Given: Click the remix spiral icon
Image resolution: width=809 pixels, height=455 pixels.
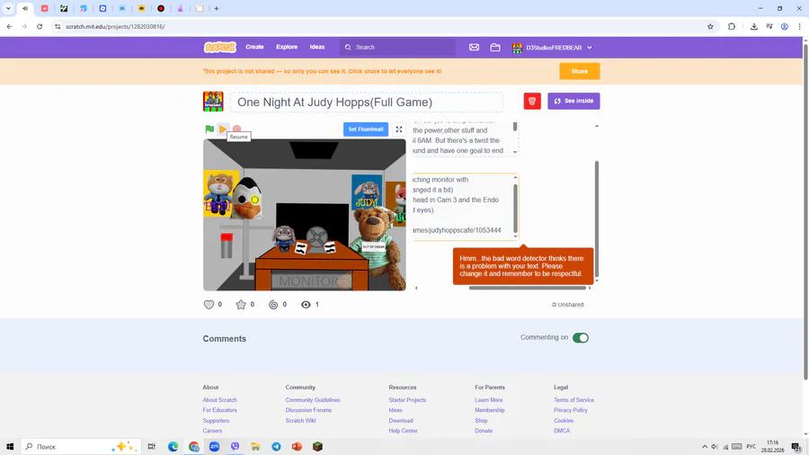Looking at the screenshot, I should point(273,305).
